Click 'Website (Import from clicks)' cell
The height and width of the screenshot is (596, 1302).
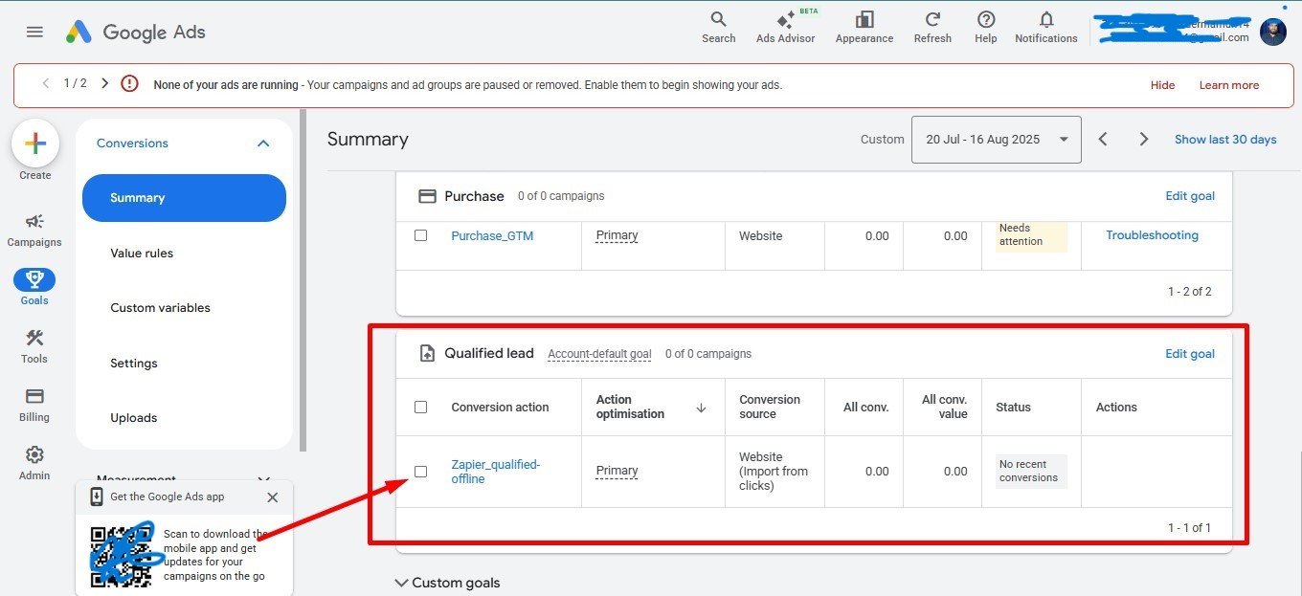(774, 472)
